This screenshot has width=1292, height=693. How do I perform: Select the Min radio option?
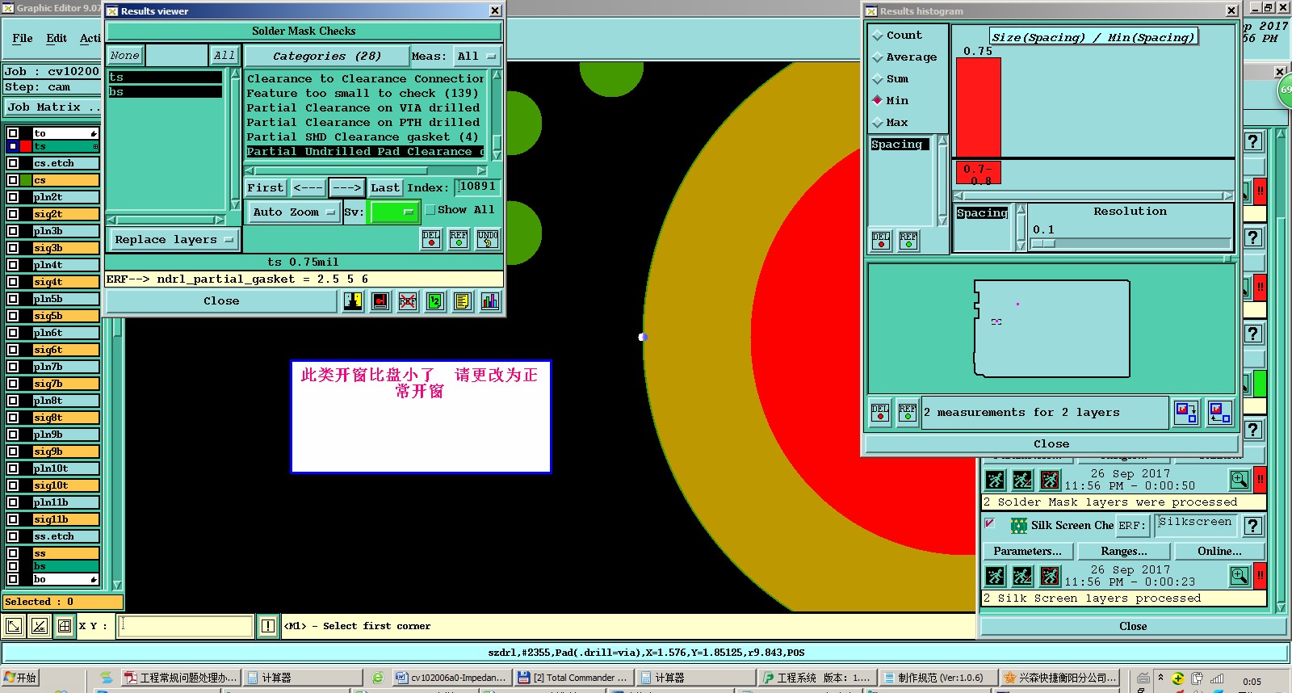pos(878,101)
